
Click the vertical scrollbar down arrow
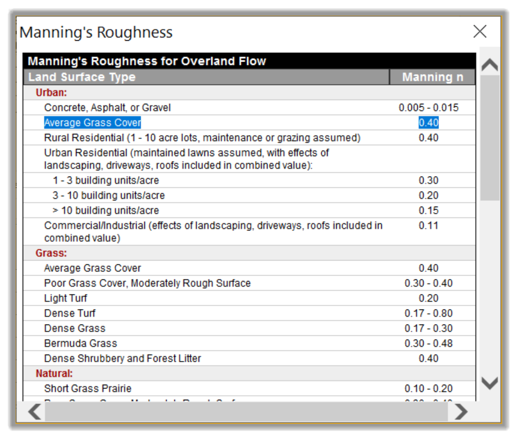(489, 383)
